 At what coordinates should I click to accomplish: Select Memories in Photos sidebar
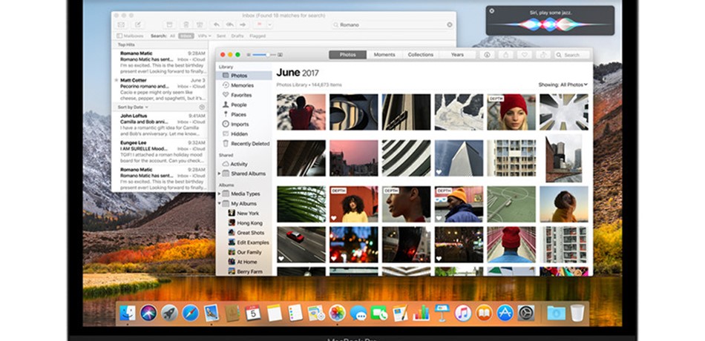click(x=243, y=85)
